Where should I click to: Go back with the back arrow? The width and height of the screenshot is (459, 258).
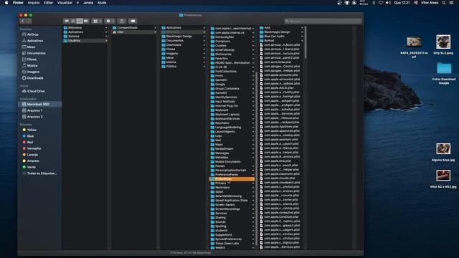click(23, 21)
